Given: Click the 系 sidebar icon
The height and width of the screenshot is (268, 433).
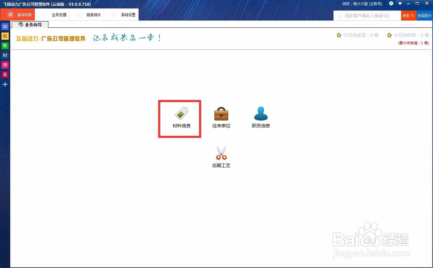Looking at the screenshot, I should 5,74.
